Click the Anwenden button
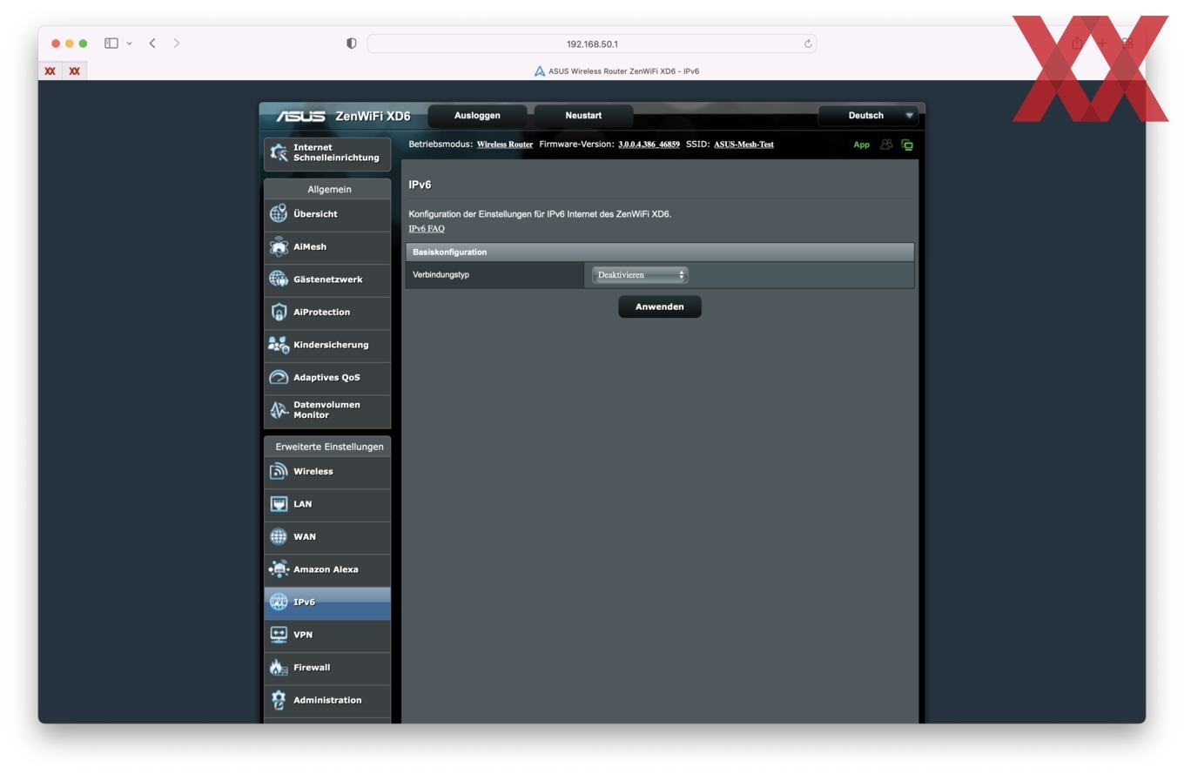The width and height of the screenshot is (1184, 774). tap(660, 306)
